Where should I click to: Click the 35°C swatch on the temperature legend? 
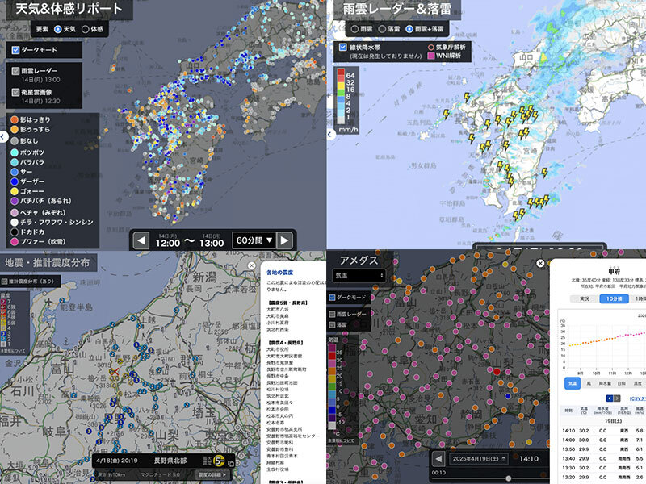331,351
